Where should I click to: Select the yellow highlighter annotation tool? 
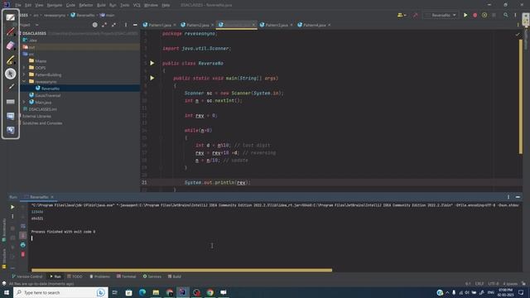click(x=11, y=60)
